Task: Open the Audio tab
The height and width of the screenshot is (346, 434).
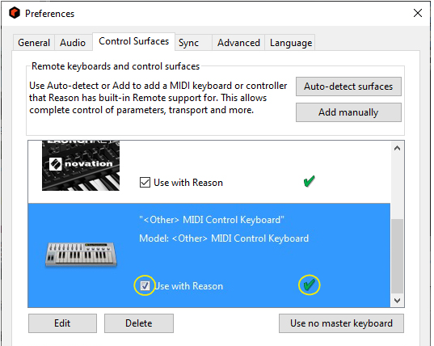Action: [73, 43]
